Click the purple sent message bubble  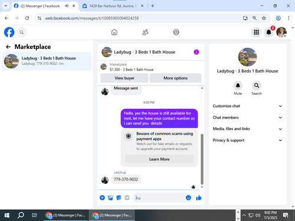click(159, 118)
